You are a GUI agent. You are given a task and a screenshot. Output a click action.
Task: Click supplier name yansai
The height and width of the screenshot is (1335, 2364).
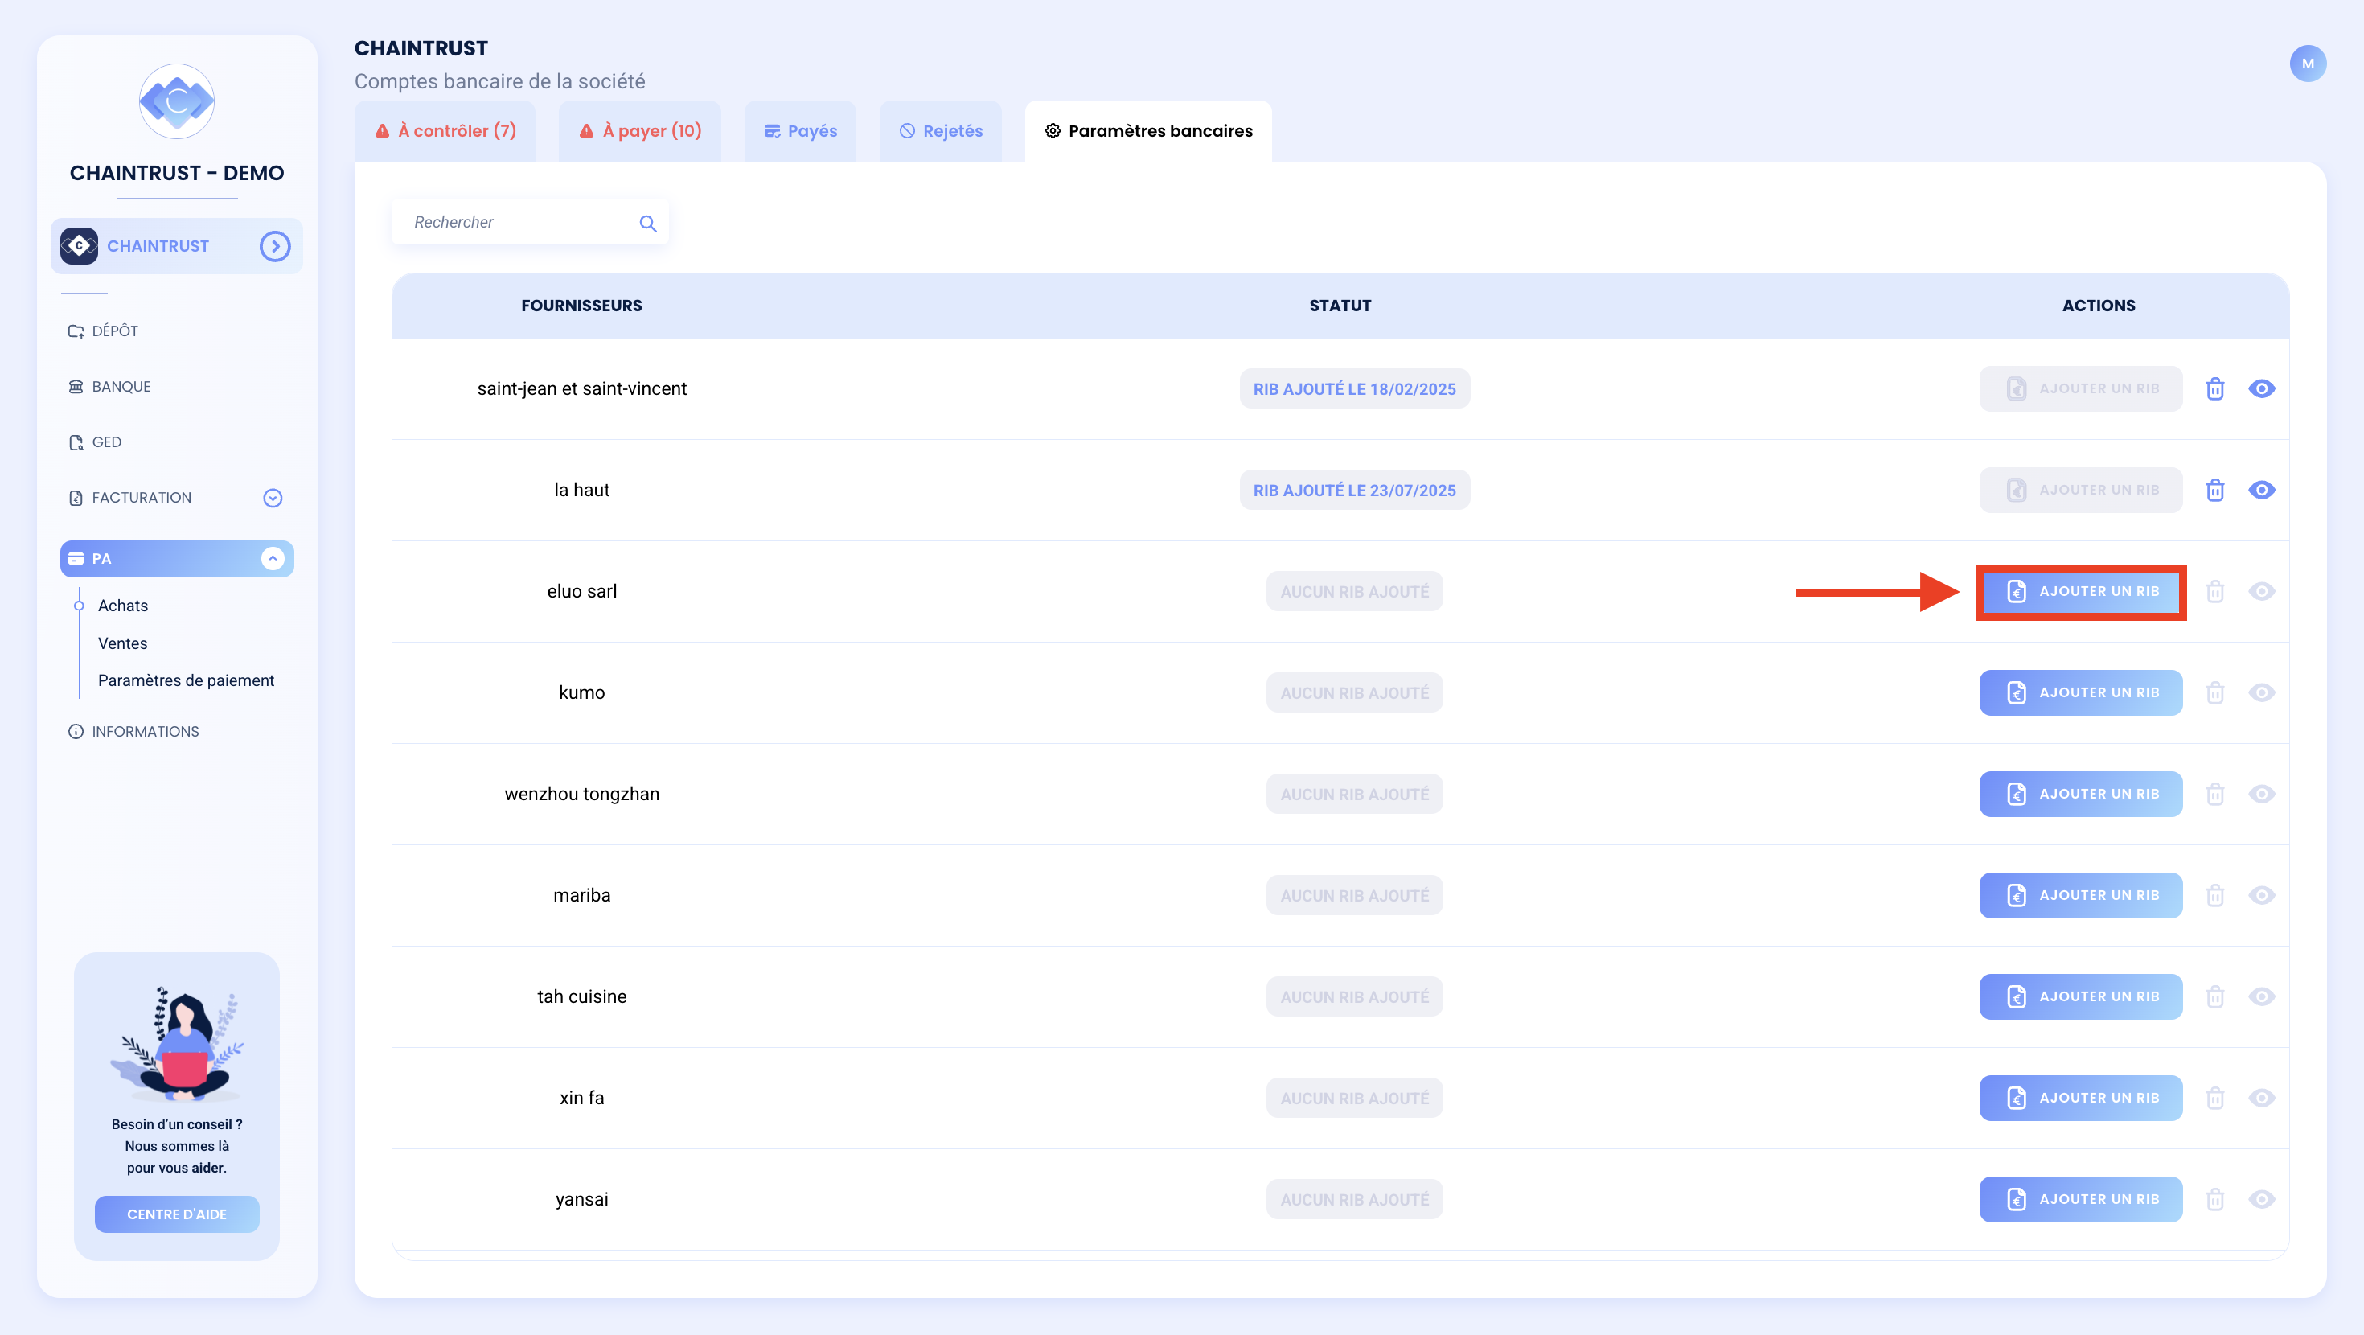(x=582, y=1199)
